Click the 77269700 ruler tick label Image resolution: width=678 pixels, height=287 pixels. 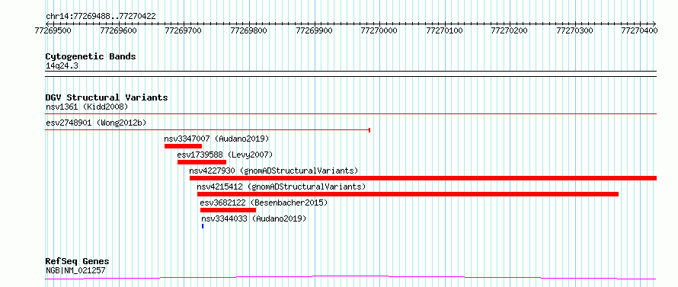coord(184,30)
